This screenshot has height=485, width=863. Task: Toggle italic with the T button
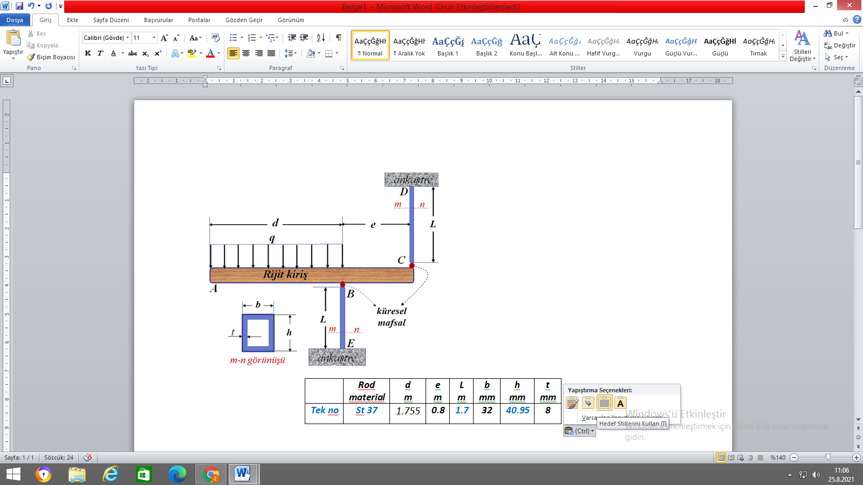click(100, 53)
